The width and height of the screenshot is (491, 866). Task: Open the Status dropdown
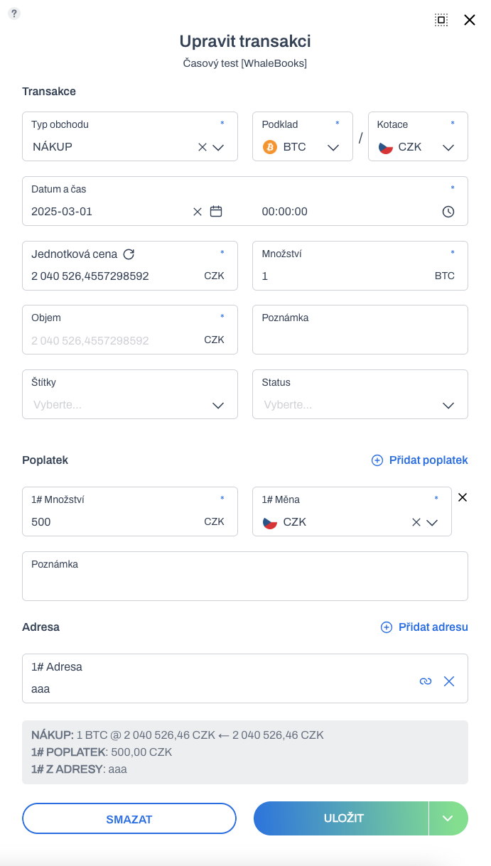(x=448, y=405)
